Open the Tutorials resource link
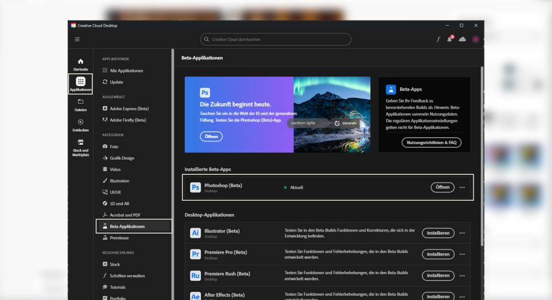This screenshot has height=300, width=552. pos(114,287)
